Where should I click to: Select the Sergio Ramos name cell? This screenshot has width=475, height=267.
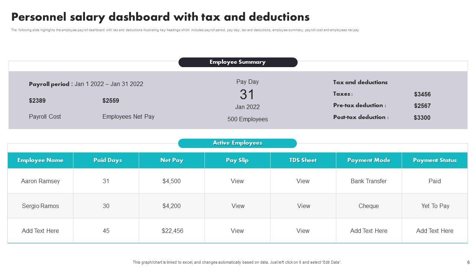point(40,206)
